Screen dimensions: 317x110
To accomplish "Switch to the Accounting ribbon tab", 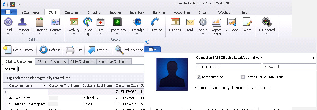I will pos(182,12).
